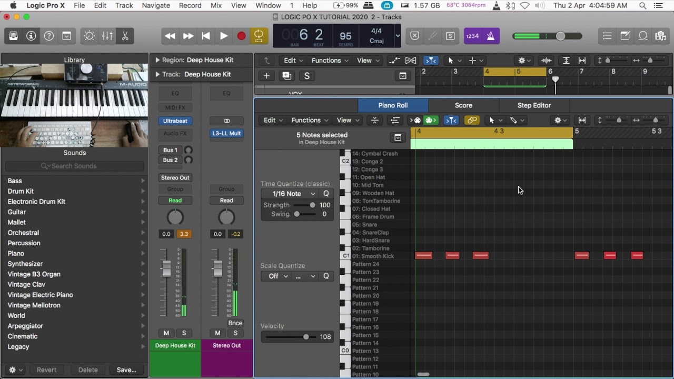This screenshot has height=379, width=674.
Task: Select Electronic Drum Kit in Library
Action: pos(36,202)
